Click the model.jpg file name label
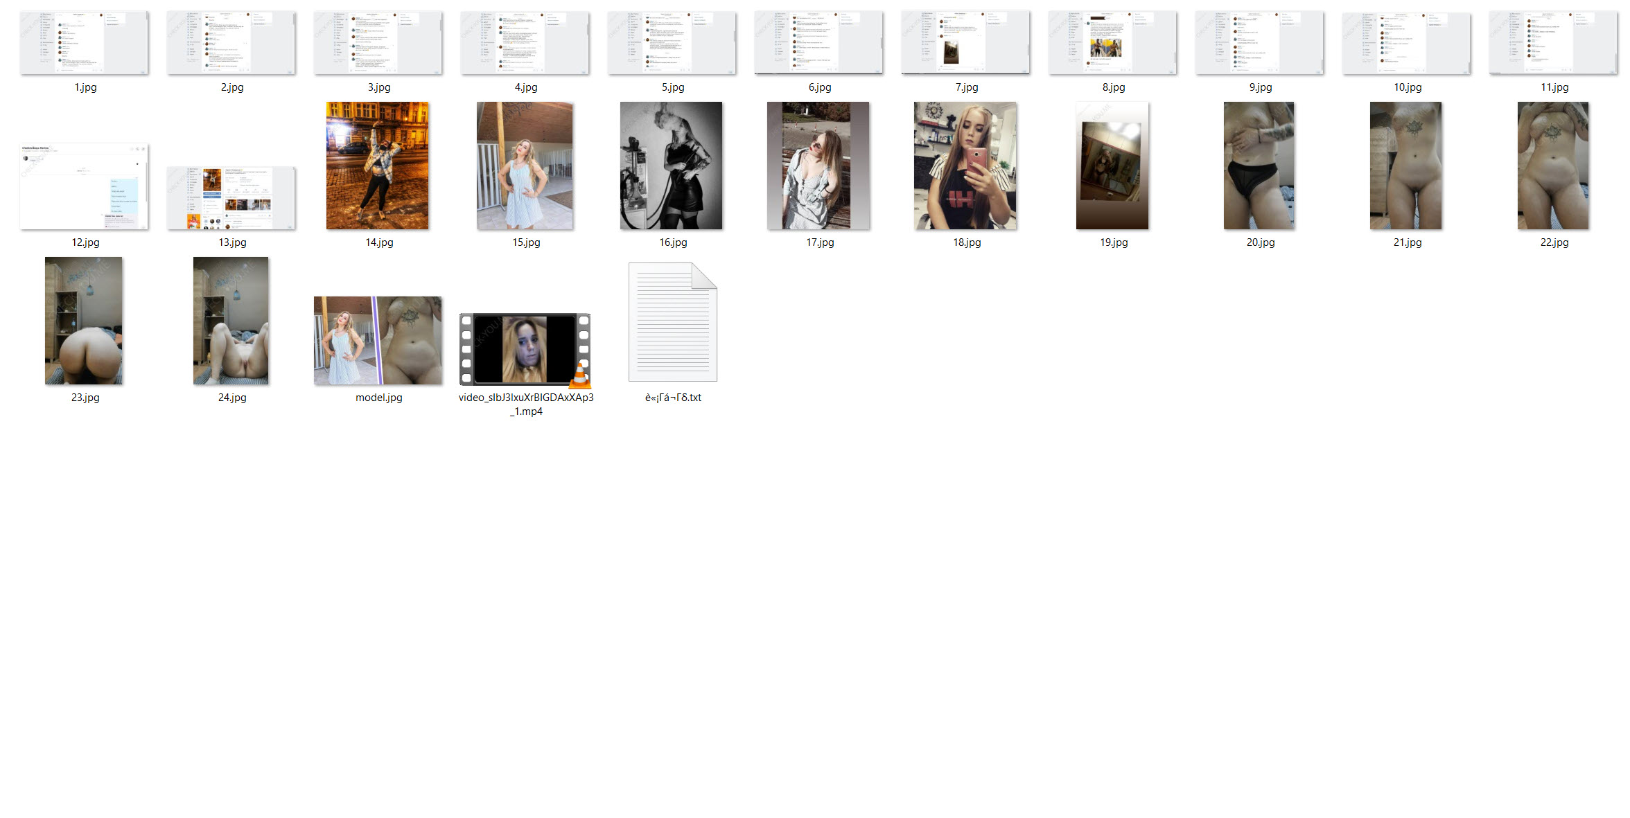Screen dimensions: 1630x818 click(x=379, y=398)
